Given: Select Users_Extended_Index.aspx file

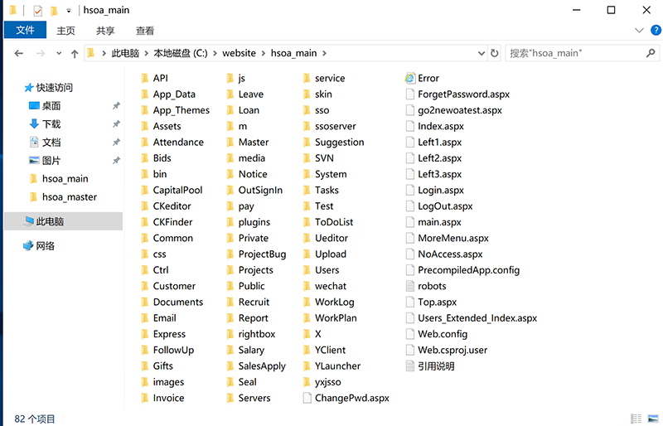Looking at the screenshot, I should pyautogui.click(x=472, y=318).
